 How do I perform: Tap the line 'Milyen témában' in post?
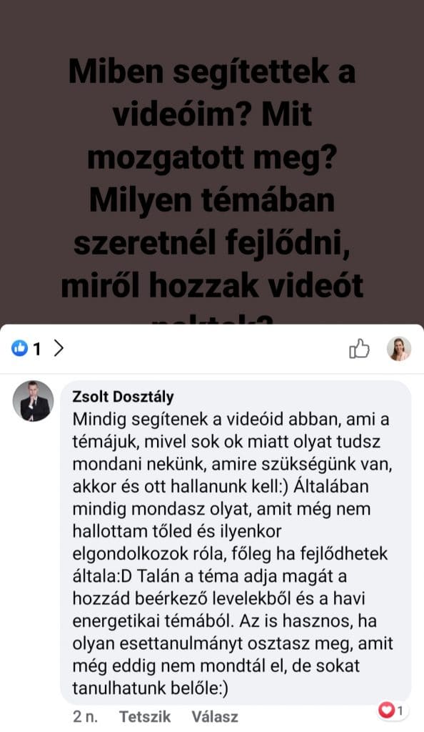click(x=212, y=200)
